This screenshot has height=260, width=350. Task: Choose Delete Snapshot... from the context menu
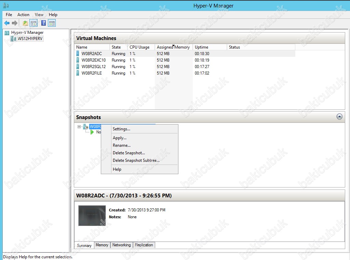click(x=139, y=153)
